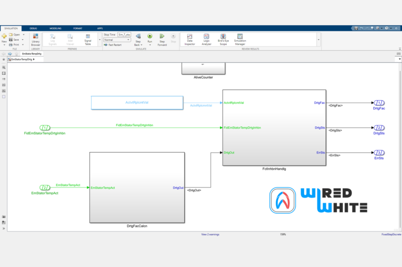
Task: Click the undo icon in title bar
Action: coord(362,28)
